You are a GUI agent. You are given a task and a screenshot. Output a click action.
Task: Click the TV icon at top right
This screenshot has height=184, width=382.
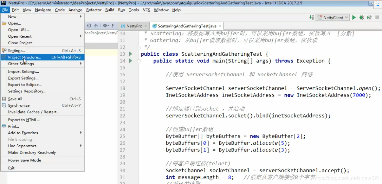378,5
